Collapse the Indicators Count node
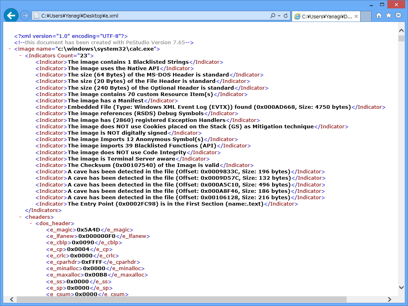 pos(20,55)
